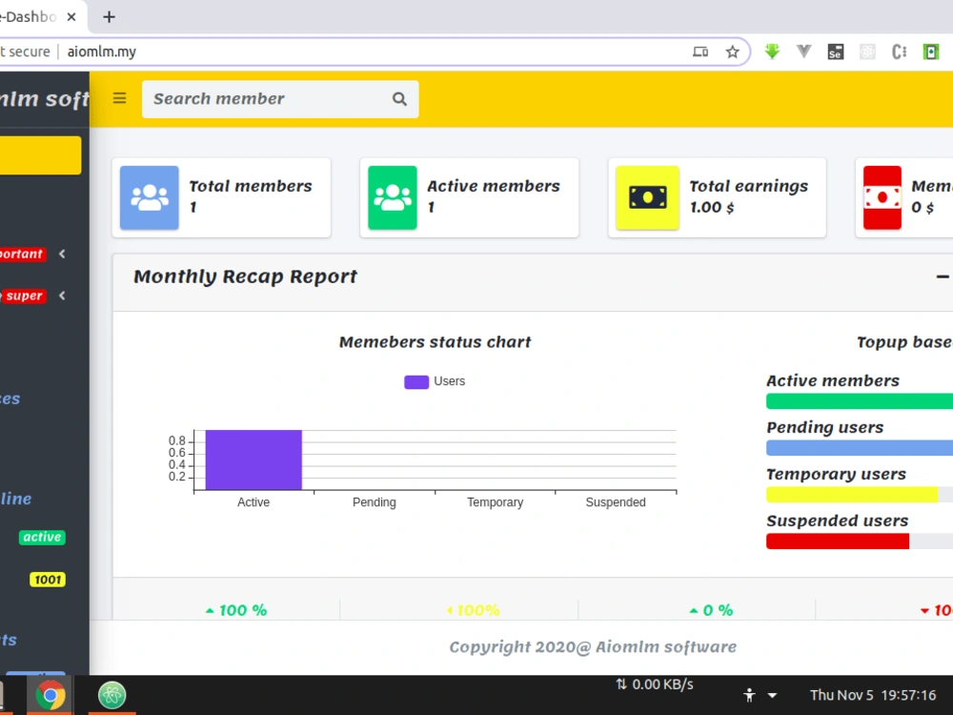The height and width of the screenshot is (715, 953).
Task: Click the search magnifier icon
Action: 399,99
